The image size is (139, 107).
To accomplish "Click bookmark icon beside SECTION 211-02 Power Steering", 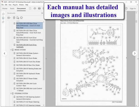I will tap(14, 102).
